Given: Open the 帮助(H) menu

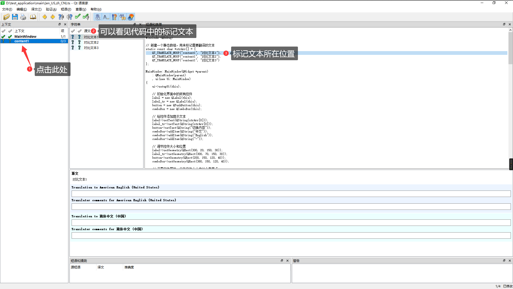Looking at the screenshot, I should click(96, 9).
